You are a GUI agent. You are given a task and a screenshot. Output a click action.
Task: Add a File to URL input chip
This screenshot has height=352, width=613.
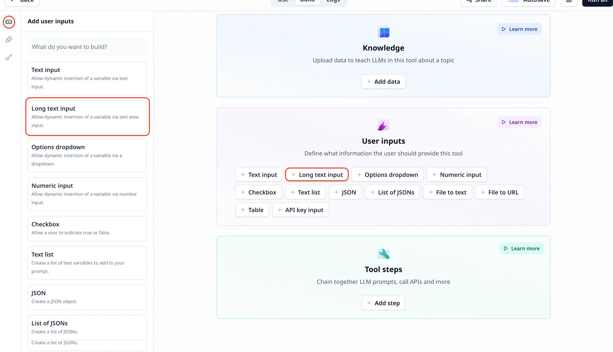[x=500, y=192]
